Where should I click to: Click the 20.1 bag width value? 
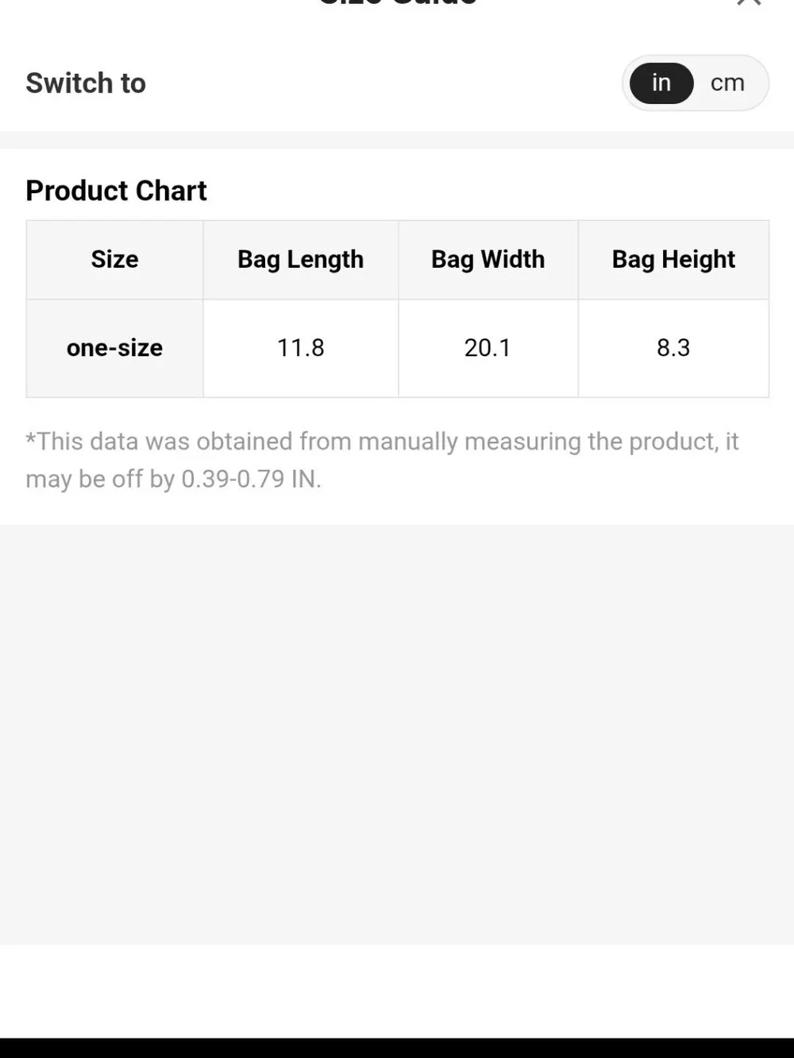pyautogui.click(x=488, y=348)
